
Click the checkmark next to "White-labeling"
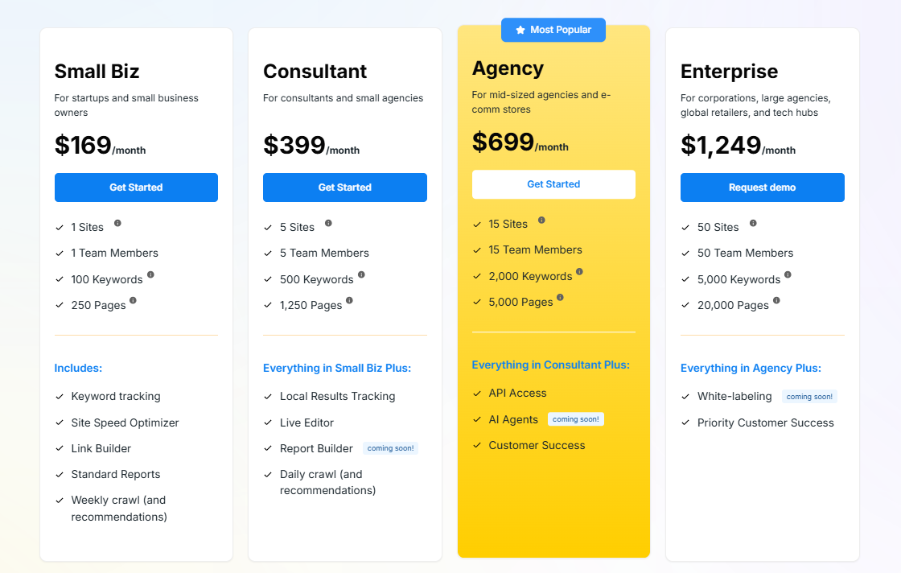point(685,396)
